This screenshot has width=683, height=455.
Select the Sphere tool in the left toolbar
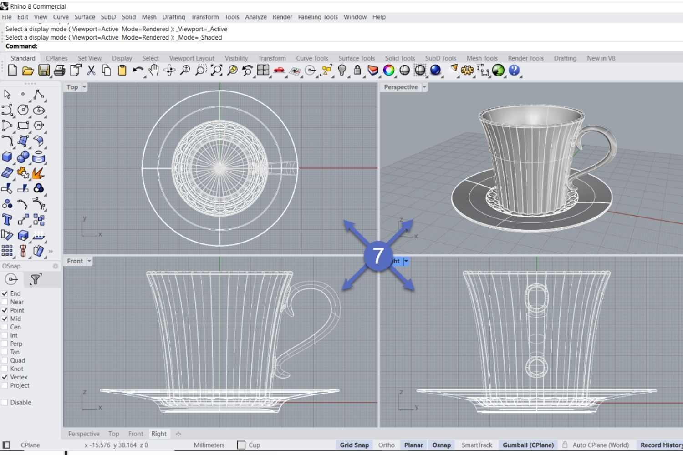pyautogui.click(x=22, y=157)
